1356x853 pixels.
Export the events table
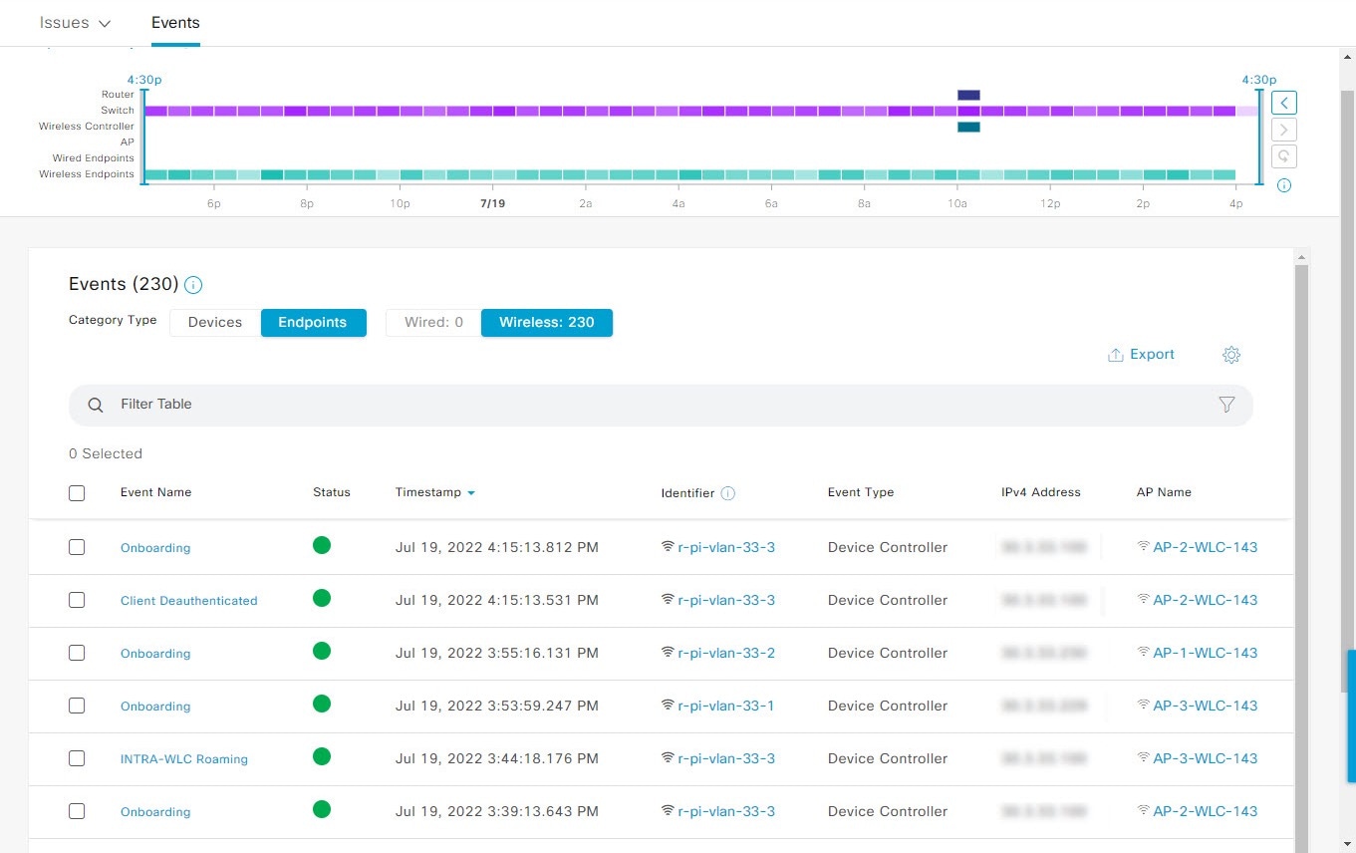tap(1142, 355)
